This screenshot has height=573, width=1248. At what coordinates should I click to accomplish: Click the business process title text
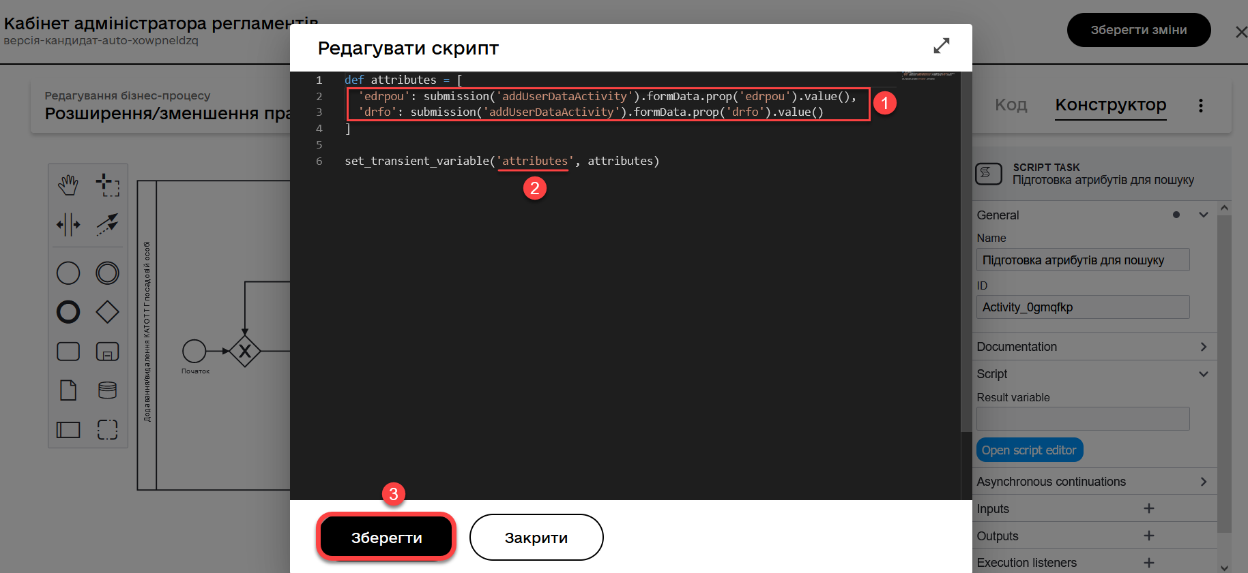pyautogui.click(x=167, y=113)
